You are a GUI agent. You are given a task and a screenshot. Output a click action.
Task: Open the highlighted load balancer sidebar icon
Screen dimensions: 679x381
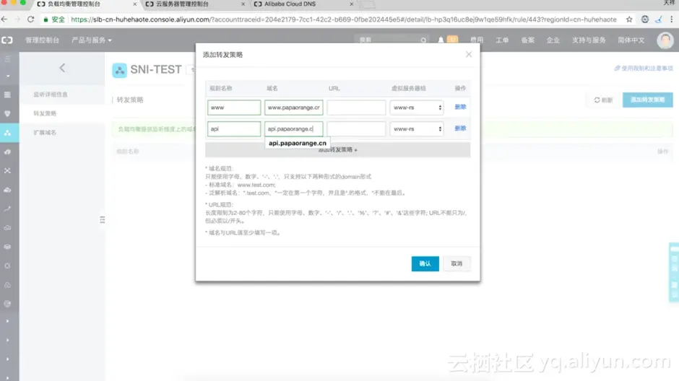coord(8,133)
